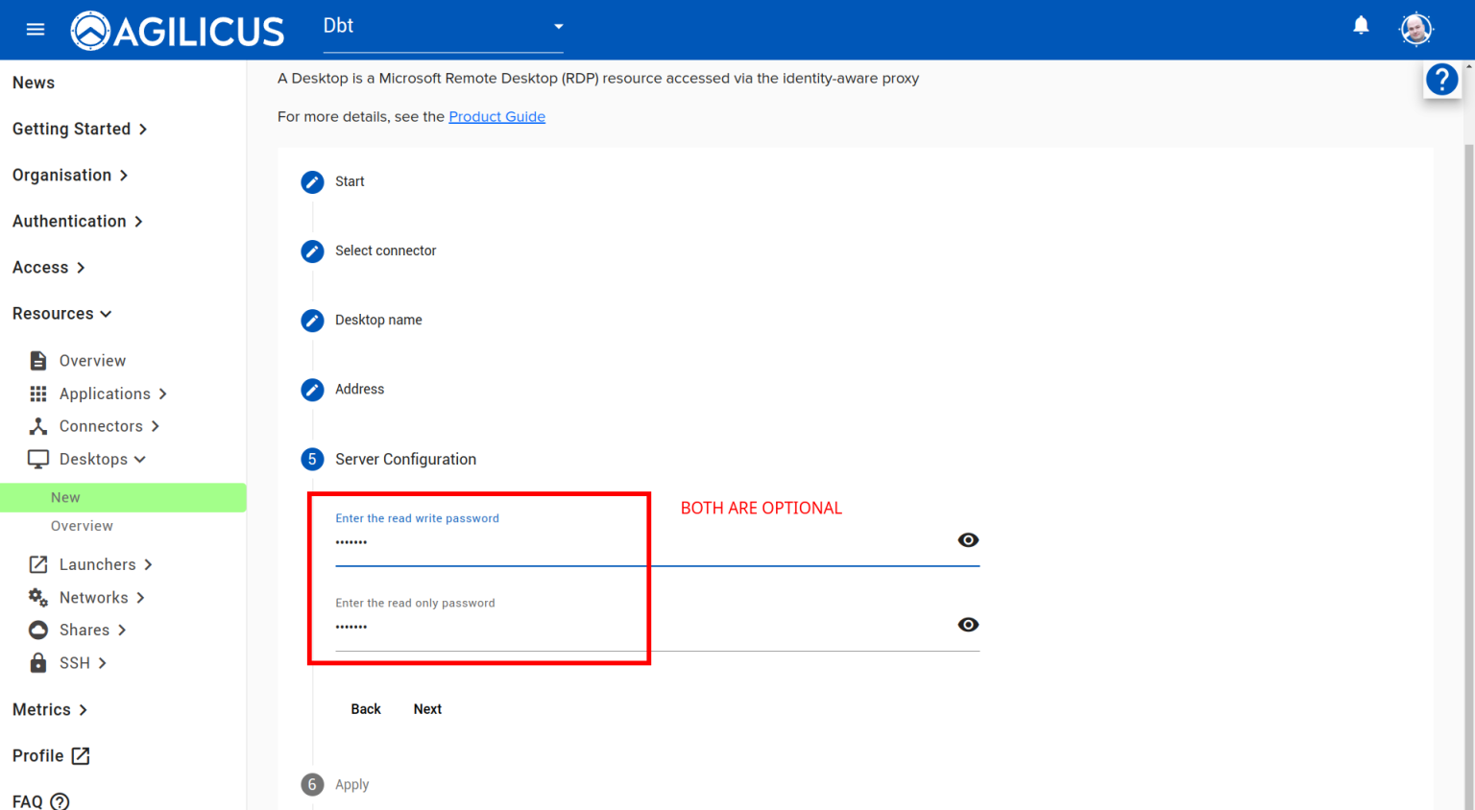The height and width of the screenshot is (810, 1475).
Task: Reveal the read only password
Action: coord(968,625)
